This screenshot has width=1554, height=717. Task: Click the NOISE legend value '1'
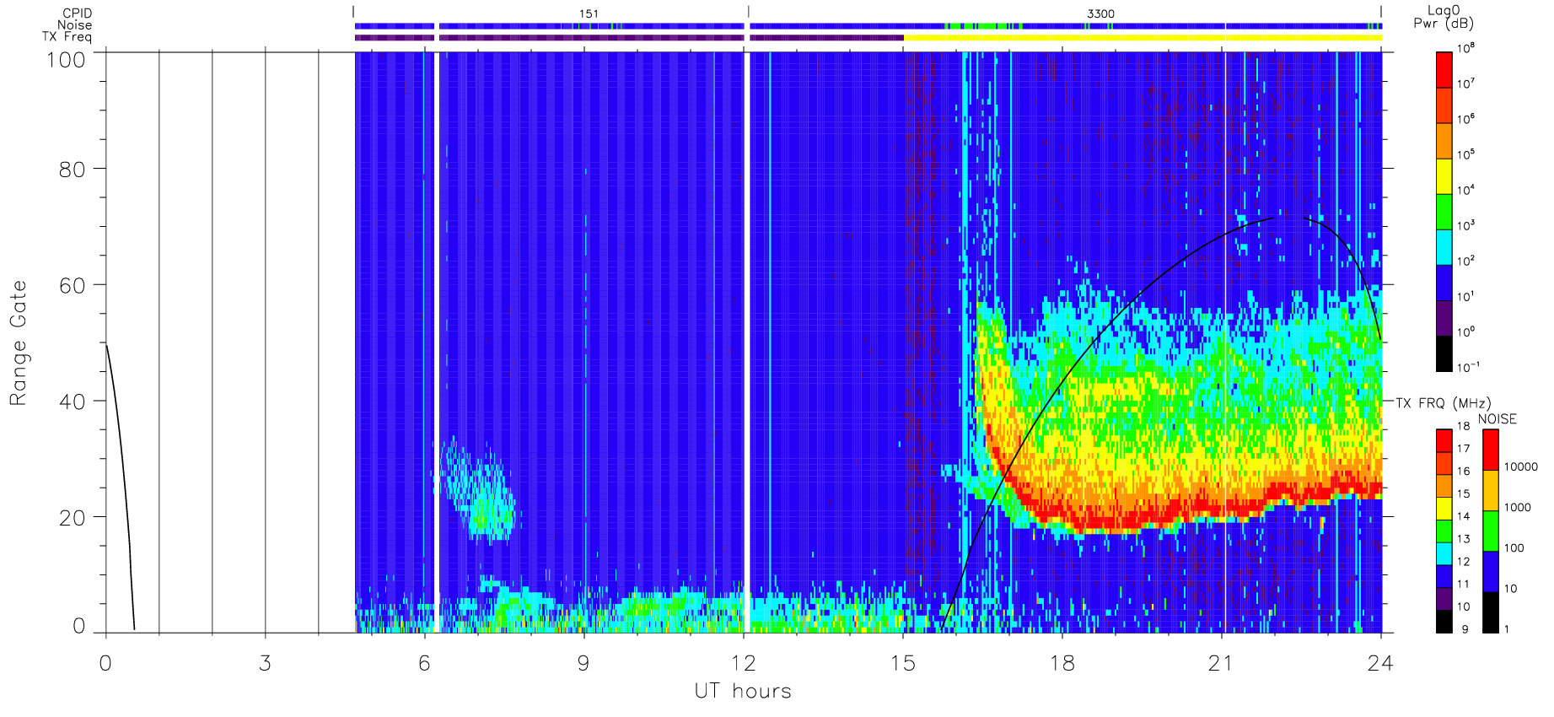tap(1507, 628)
